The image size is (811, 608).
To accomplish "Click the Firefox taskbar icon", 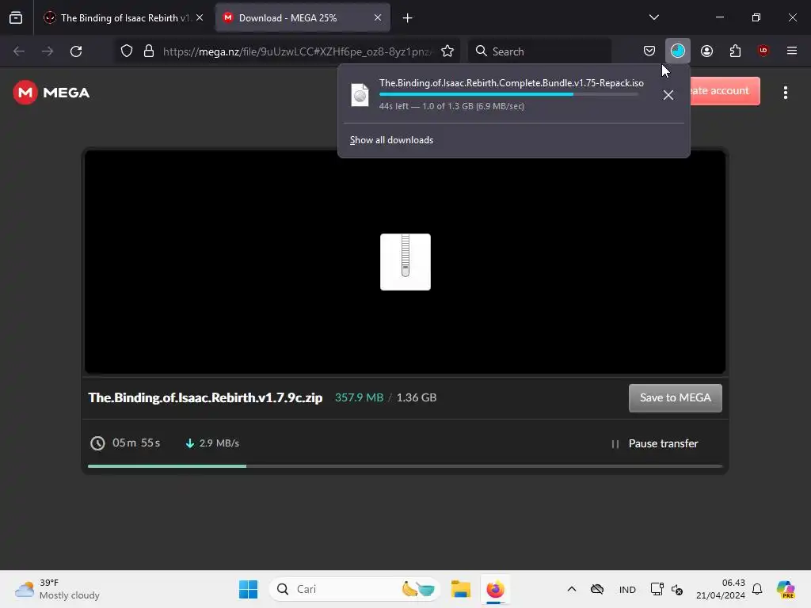I will [495, 589].
